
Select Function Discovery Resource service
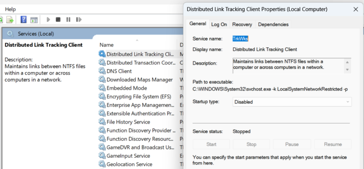pyautogui.click(x=141, y=139)
